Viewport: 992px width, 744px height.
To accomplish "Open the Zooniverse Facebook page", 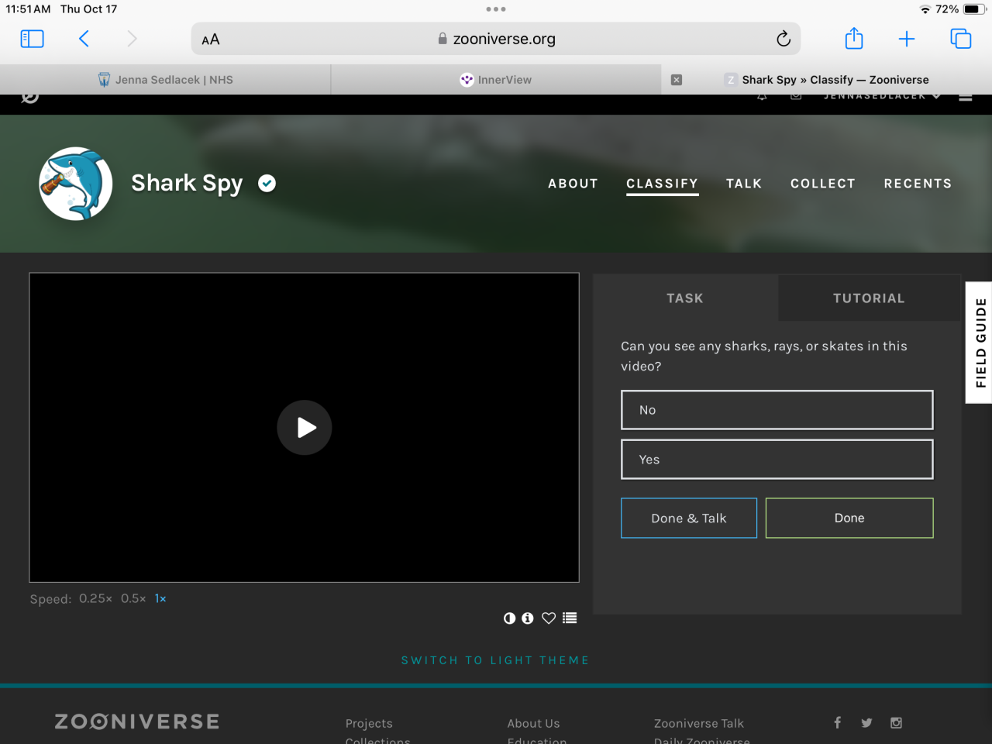I will click(x=838, y=722).
